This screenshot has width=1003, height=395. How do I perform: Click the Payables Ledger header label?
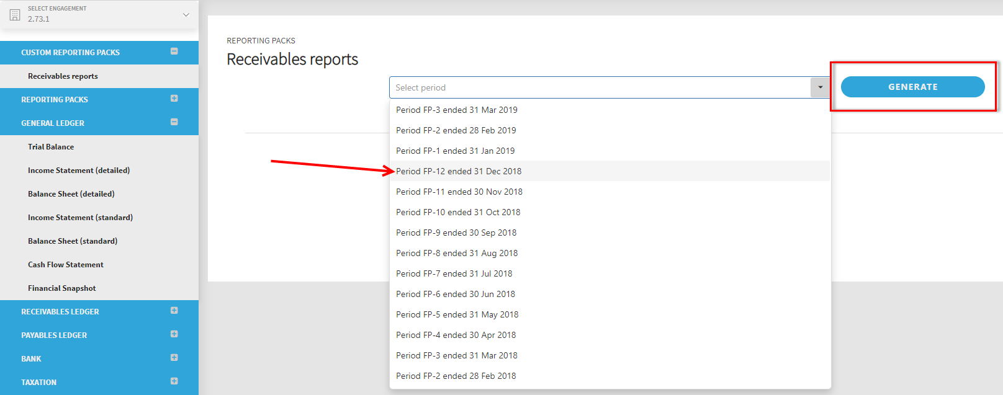coord(54,335)
